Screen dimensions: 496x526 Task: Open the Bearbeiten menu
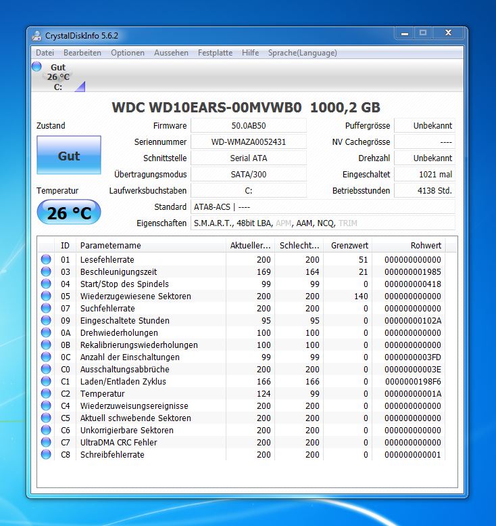[82, 53]
